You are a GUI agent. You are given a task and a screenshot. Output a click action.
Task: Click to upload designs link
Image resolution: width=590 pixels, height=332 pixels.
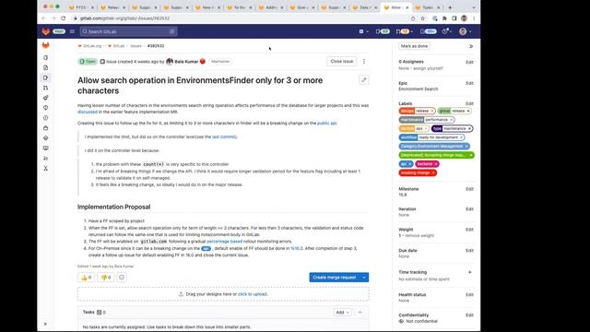click(252, 294)
